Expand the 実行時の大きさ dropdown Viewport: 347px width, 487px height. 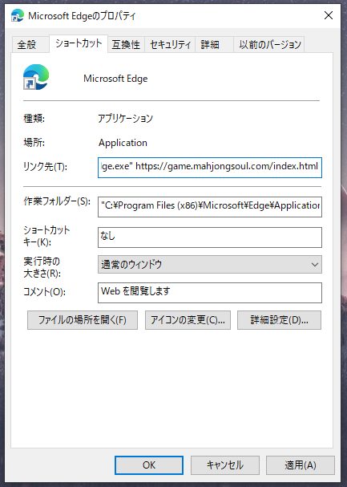[x=210, y=264]
